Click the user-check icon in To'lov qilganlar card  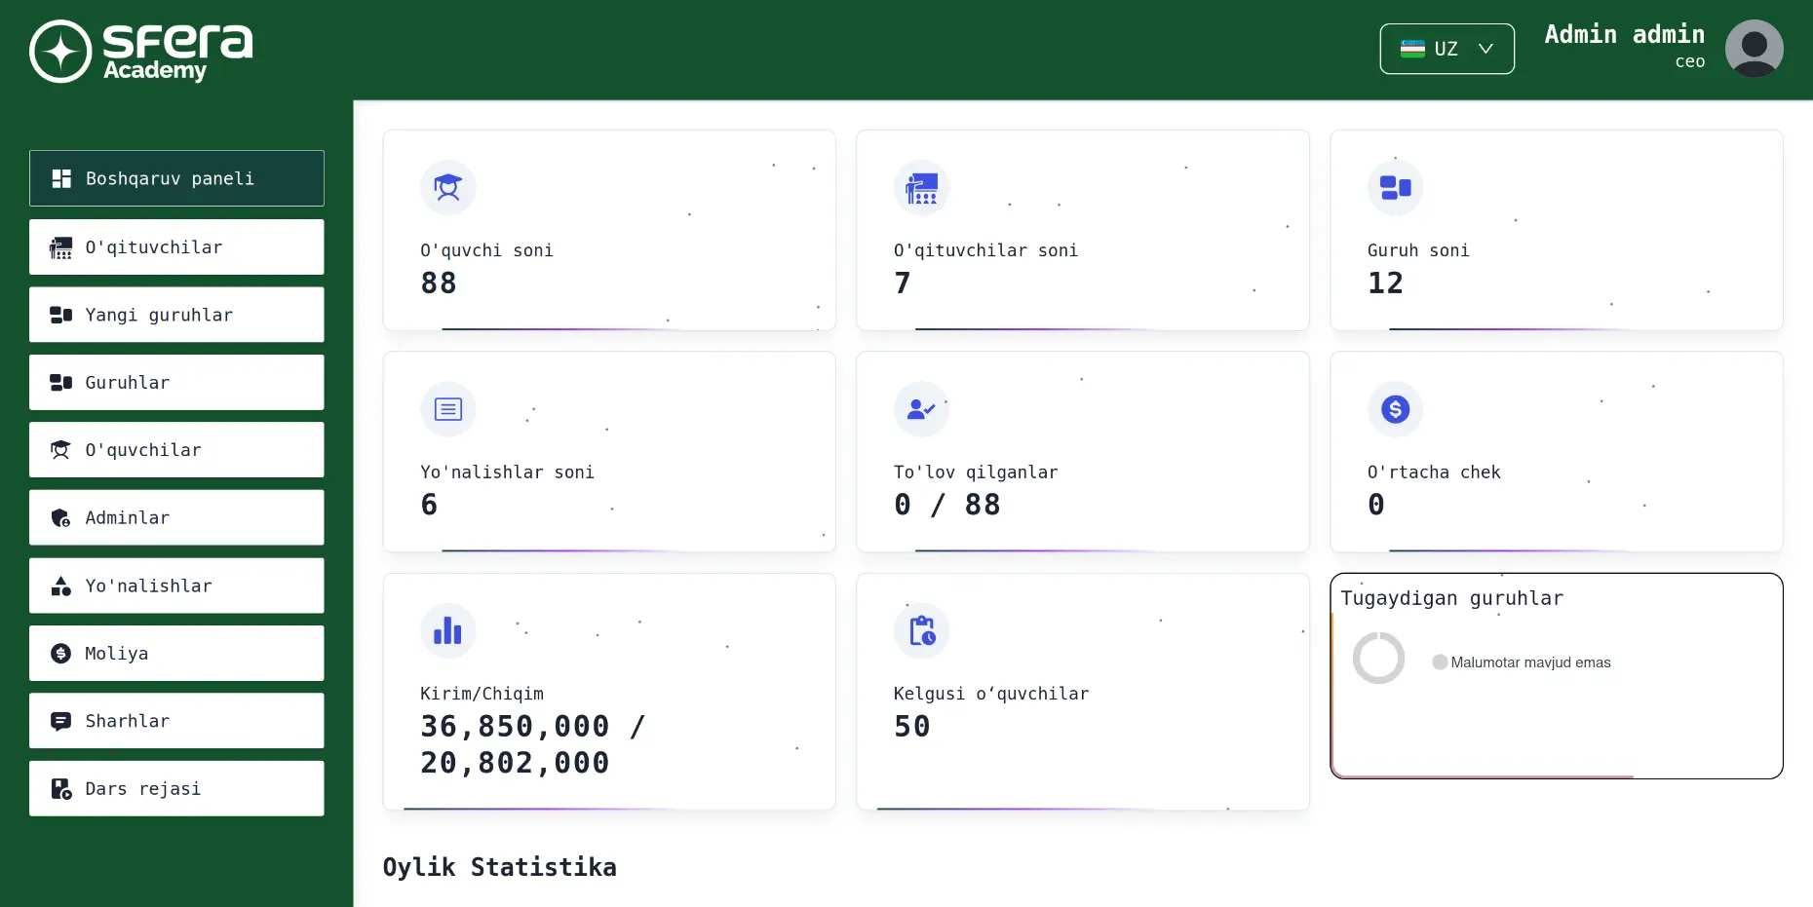pos(921,409)
